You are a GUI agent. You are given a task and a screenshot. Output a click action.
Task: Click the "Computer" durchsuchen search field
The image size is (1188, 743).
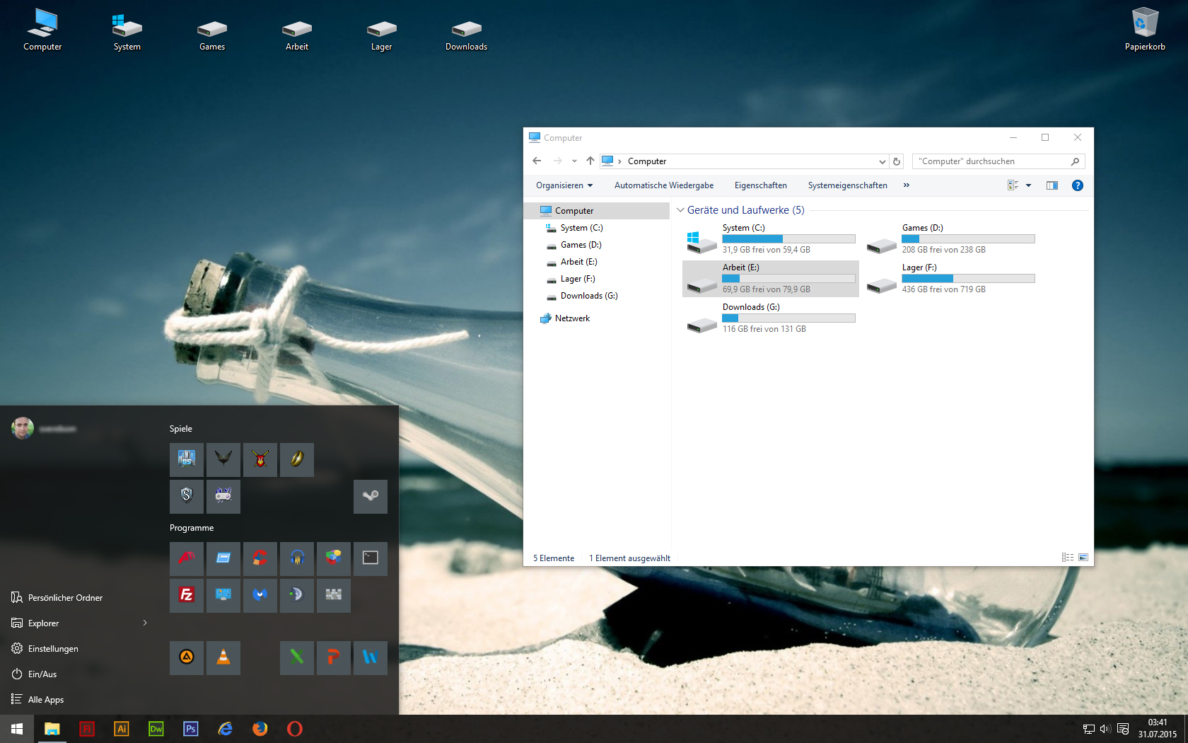pyautogui.click(x=998, y=161)
